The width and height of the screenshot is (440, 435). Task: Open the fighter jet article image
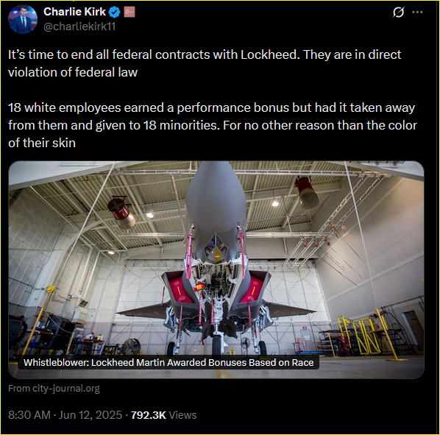point(216,269)
